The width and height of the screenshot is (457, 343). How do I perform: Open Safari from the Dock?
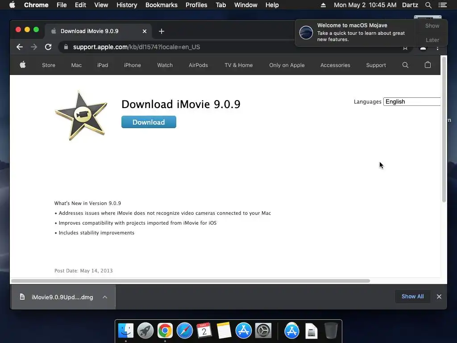pos(184,331)
